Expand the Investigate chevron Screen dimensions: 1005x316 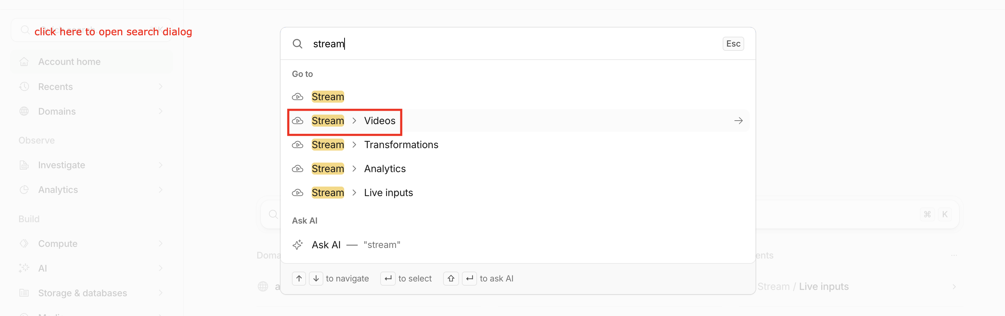coord(161,165)
